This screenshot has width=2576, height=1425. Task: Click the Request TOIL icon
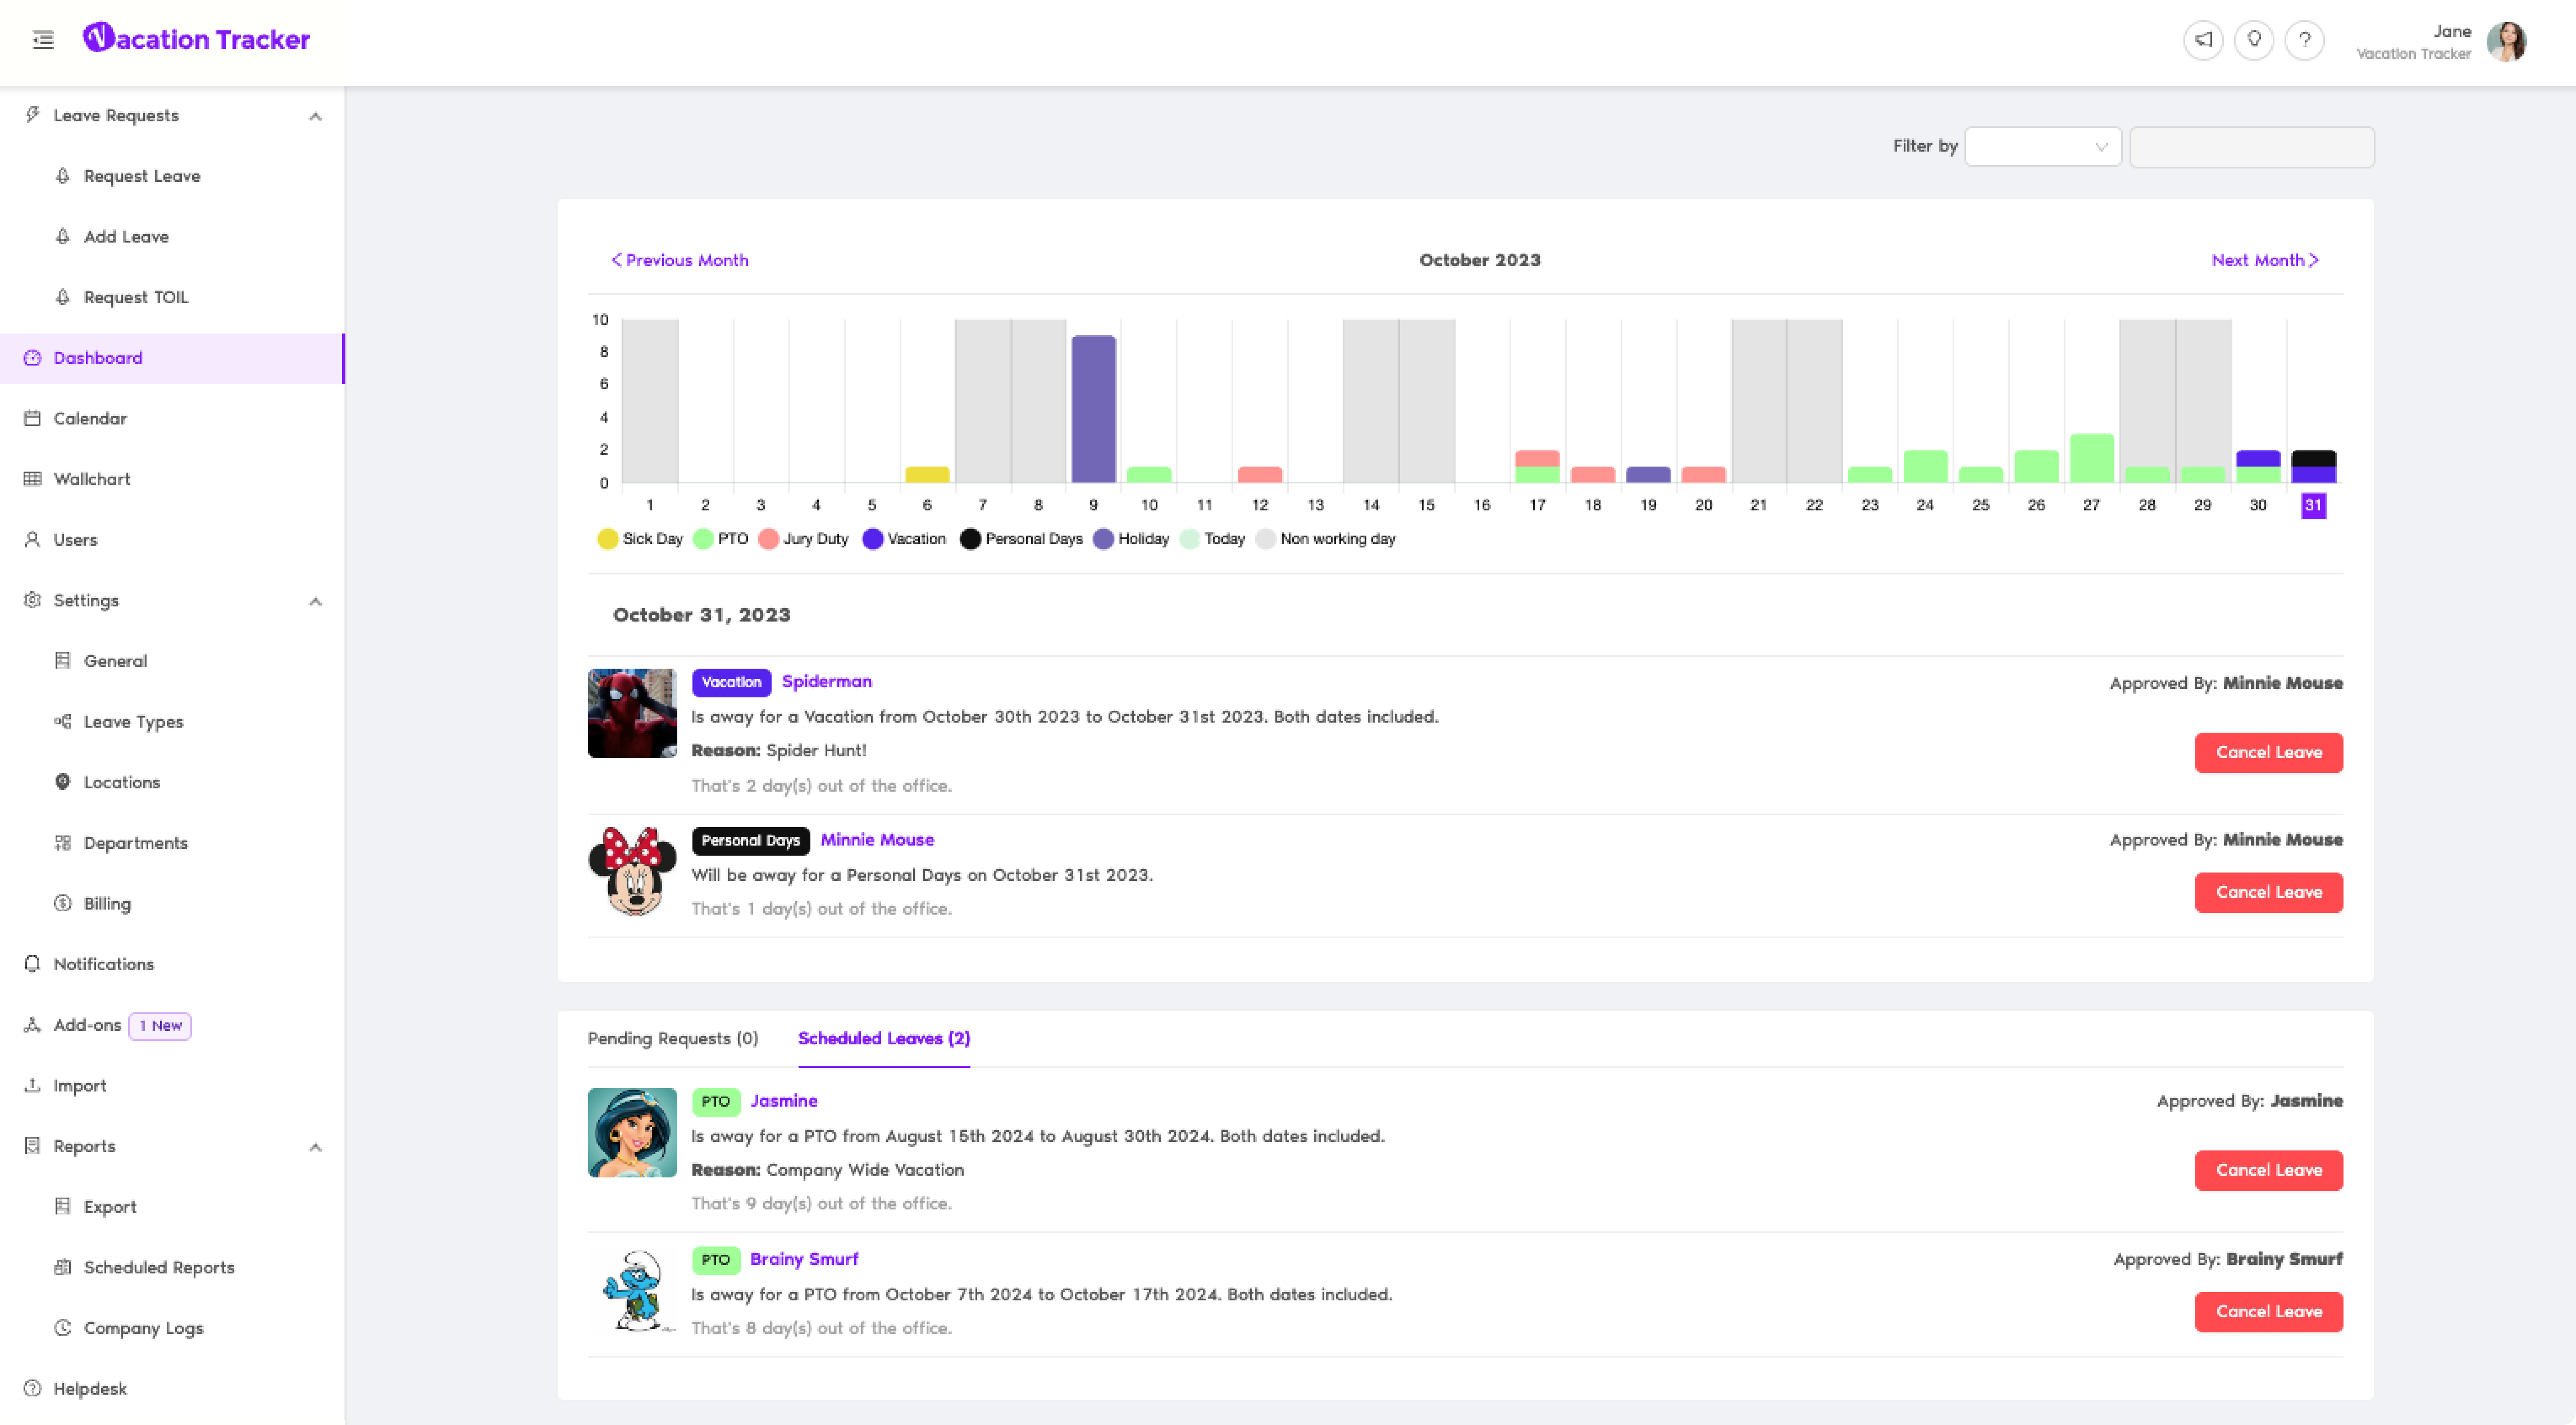[63, 297]
